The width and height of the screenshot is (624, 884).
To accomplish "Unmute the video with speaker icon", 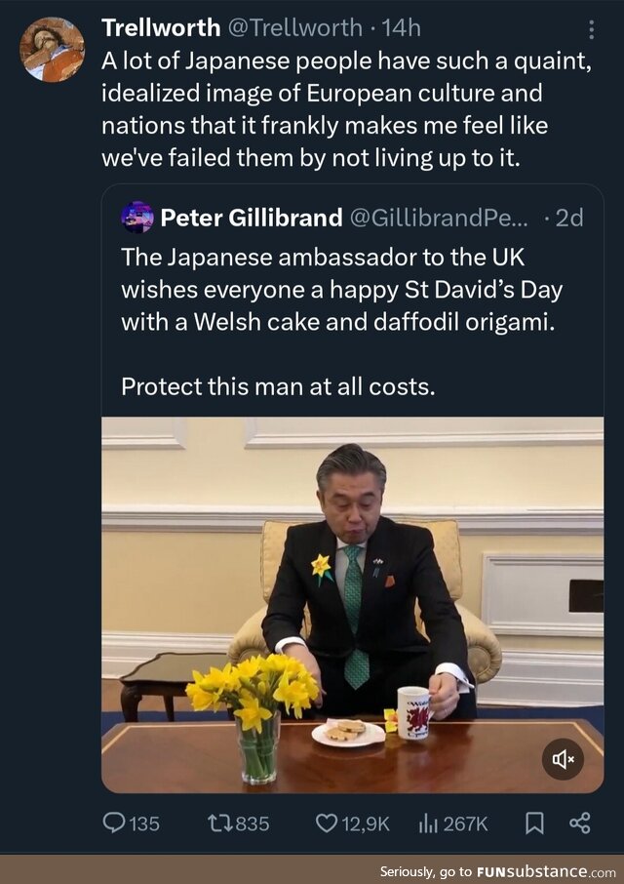I will click(564, 758).
